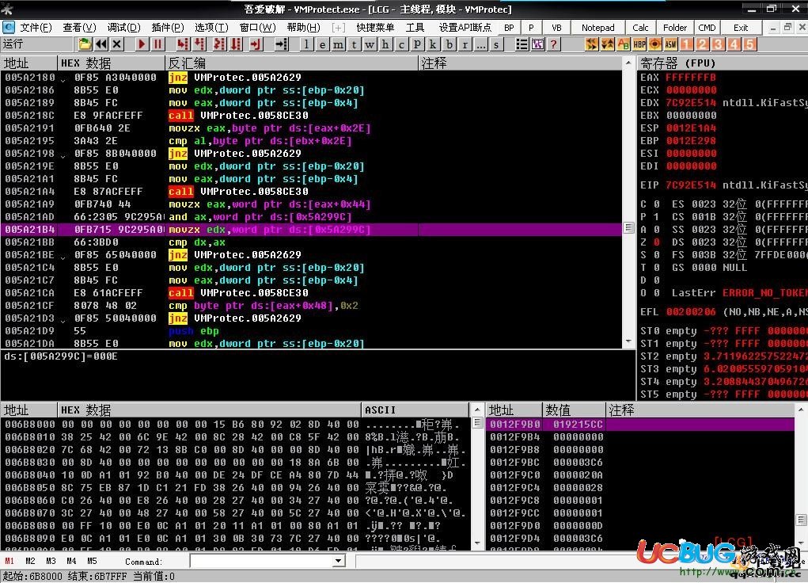Viewport: 808px width, 583px height.
Task: Click the ASM plugin toolbar icon
Action: pos(670,44)
